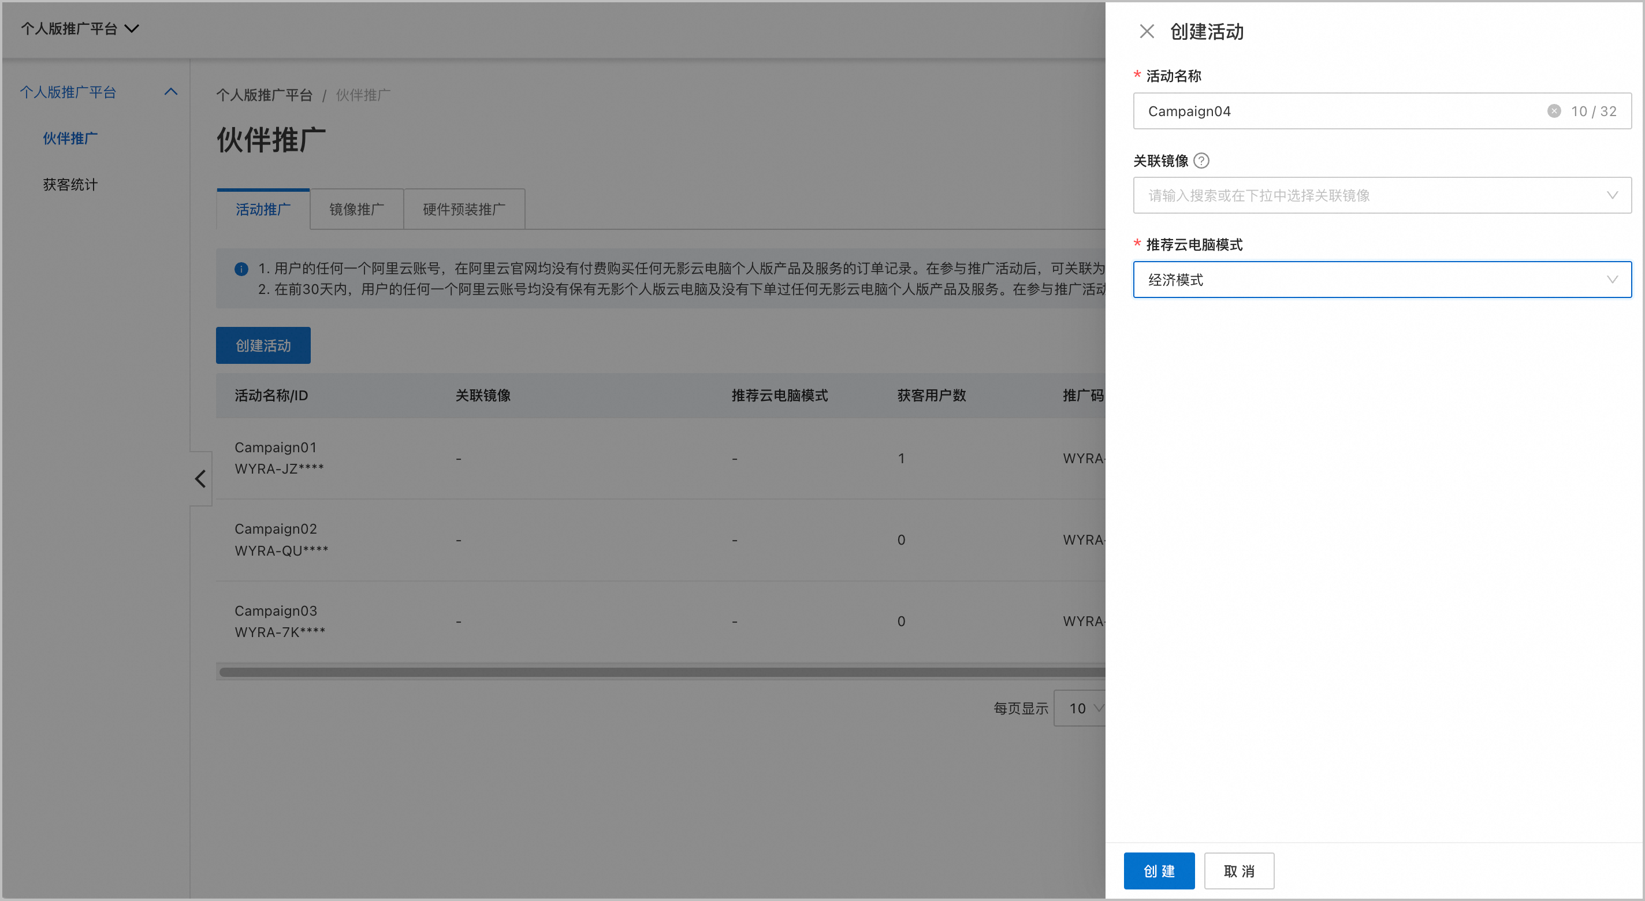Switch to the 硬件预装推广 tab
The height and width of the screenshot is (901, 1645).
coord(464,208)
